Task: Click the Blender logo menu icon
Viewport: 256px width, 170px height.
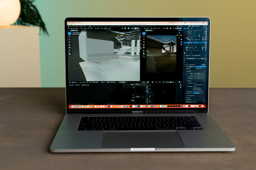Action: [x=69, y=26]
